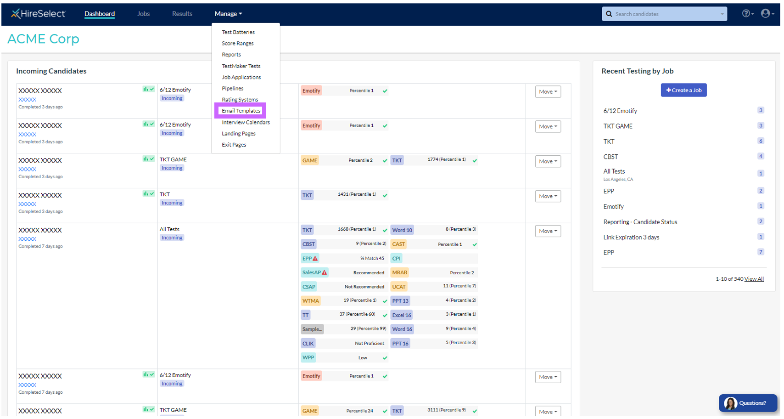The image size is (784, 419).
Task: Open Link Expiration 3 days job
Action: point(631,237)
